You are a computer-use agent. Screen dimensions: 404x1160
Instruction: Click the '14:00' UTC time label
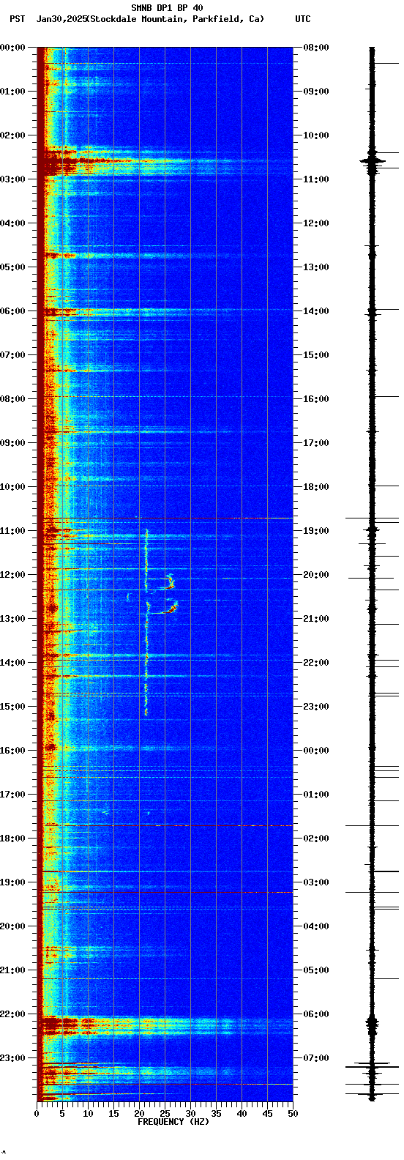(x=316, y=311)
